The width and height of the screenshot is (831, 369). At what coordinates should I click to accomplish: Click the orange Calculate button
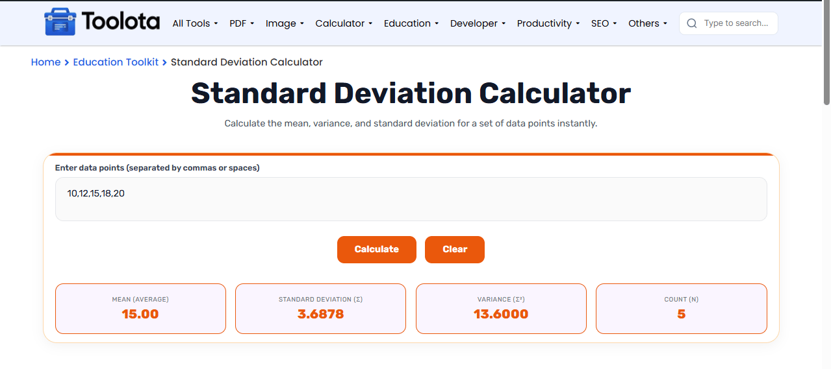click(x=377, y=250)
